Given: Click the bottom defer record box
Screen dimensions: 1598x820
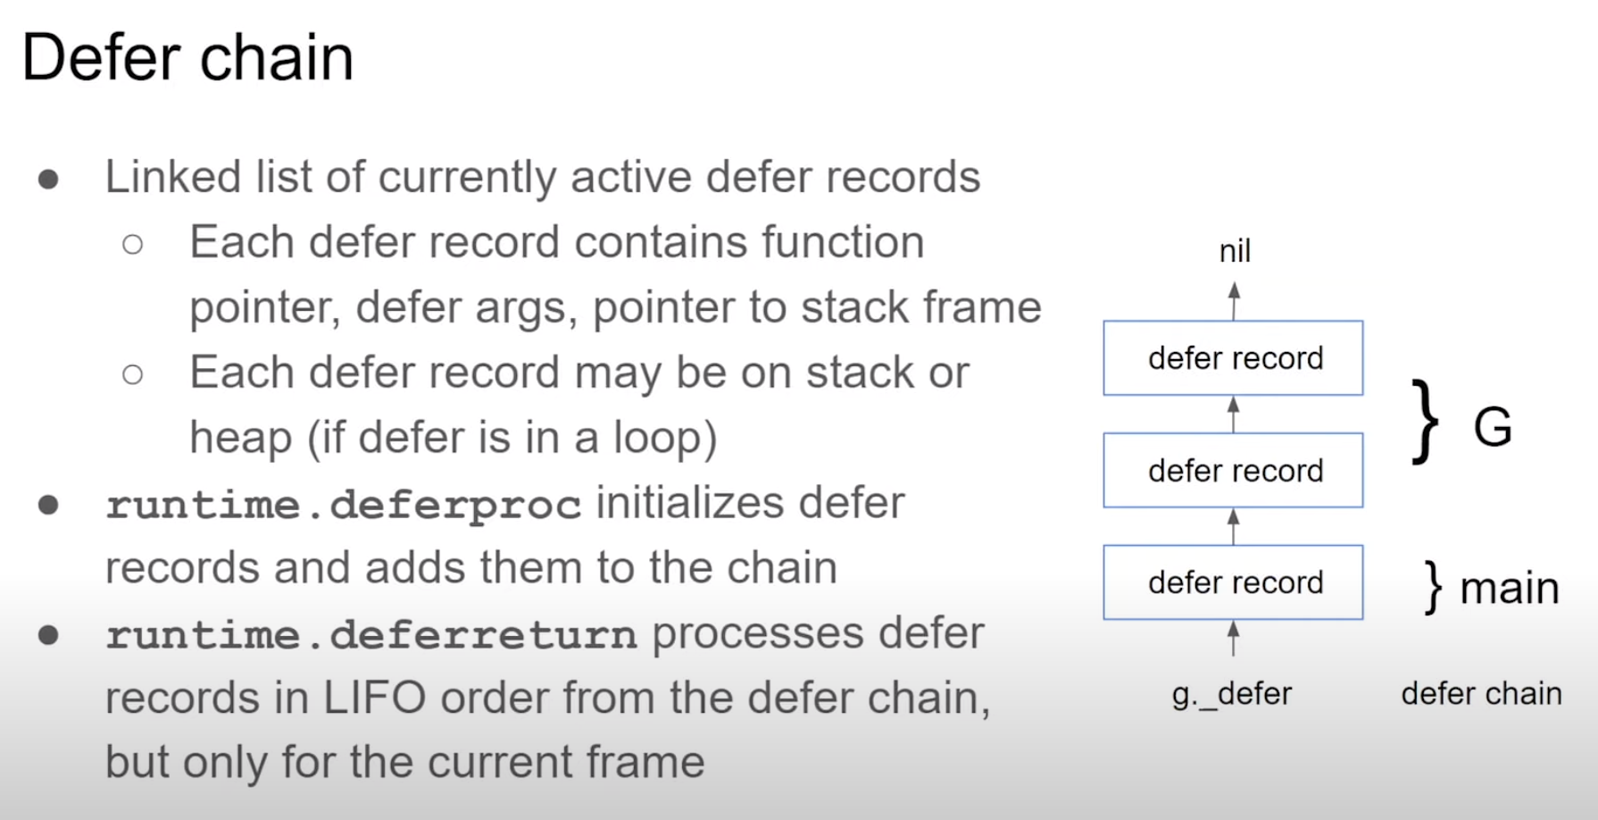Looking at the screenshot, I should tap(1233, 582).
